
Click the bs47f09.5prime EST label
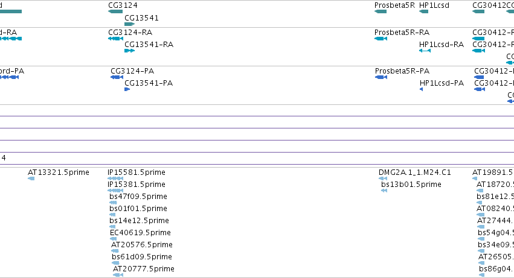[x=138, y=197]
